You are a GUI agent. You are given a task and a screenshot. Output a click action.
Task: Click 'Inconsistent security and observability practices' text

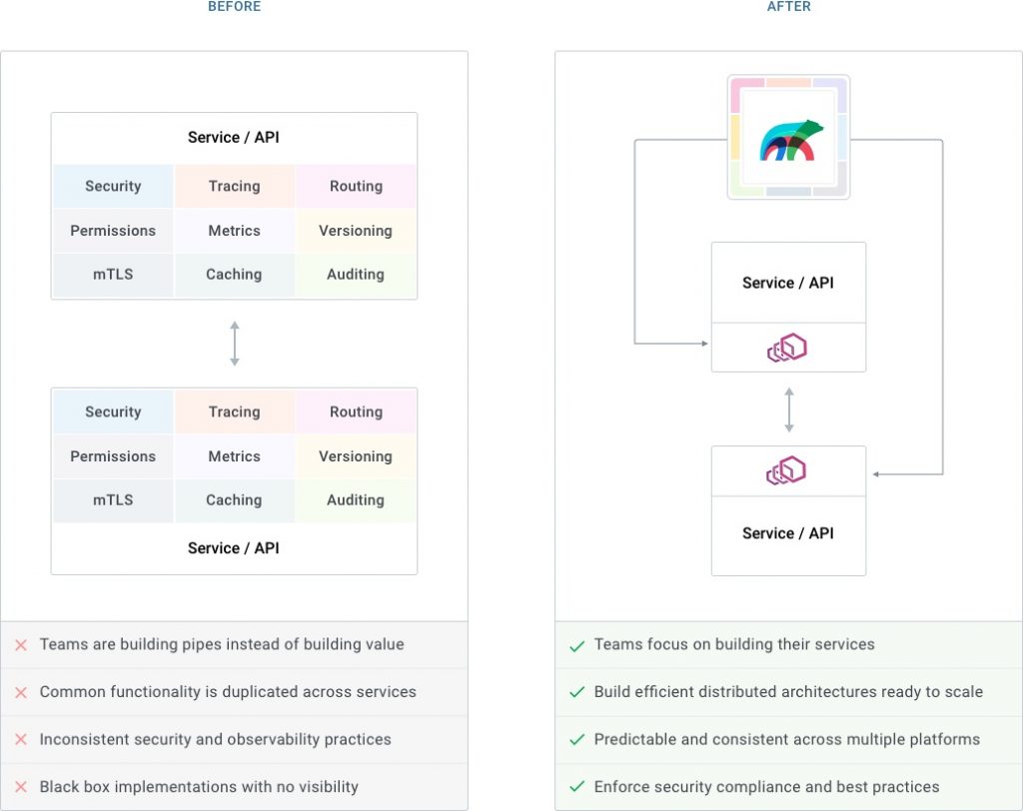[x=215, y=740]
